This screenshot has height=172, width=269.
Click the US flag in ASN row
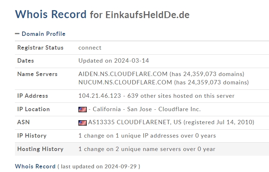[x=82, y=123]
